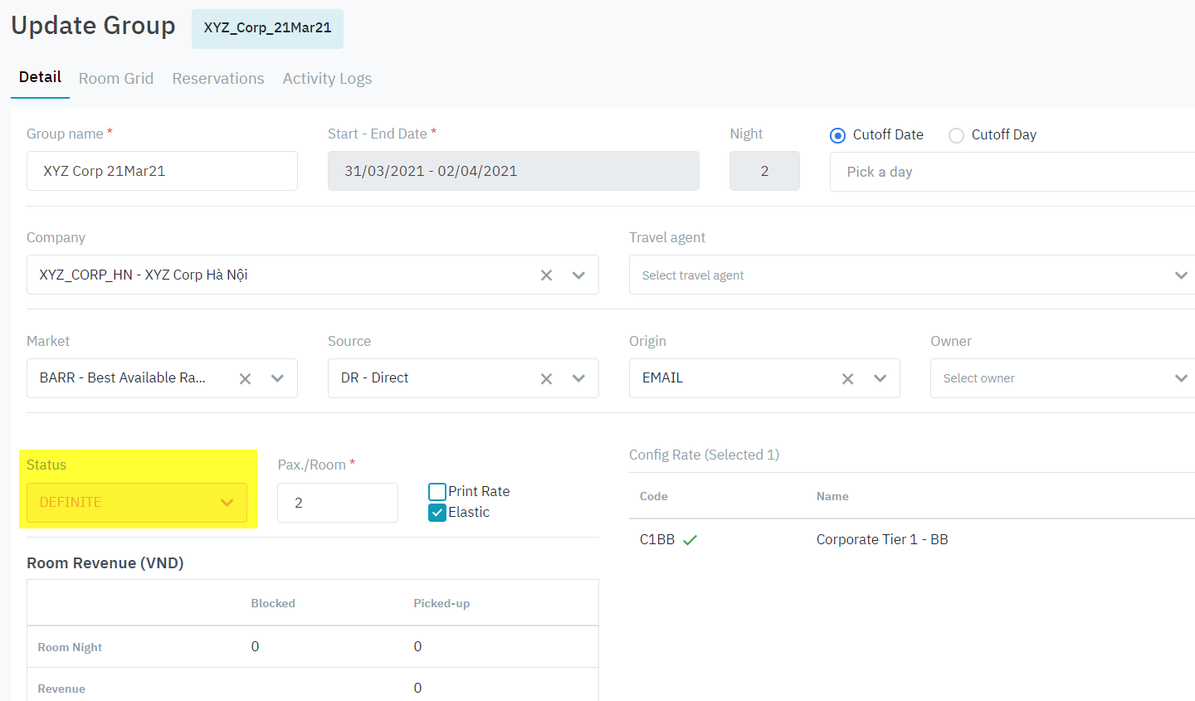The image size is (1195, 701).
Task: Enable the Print Rate checkbox
Action: [x=437, y=492]
